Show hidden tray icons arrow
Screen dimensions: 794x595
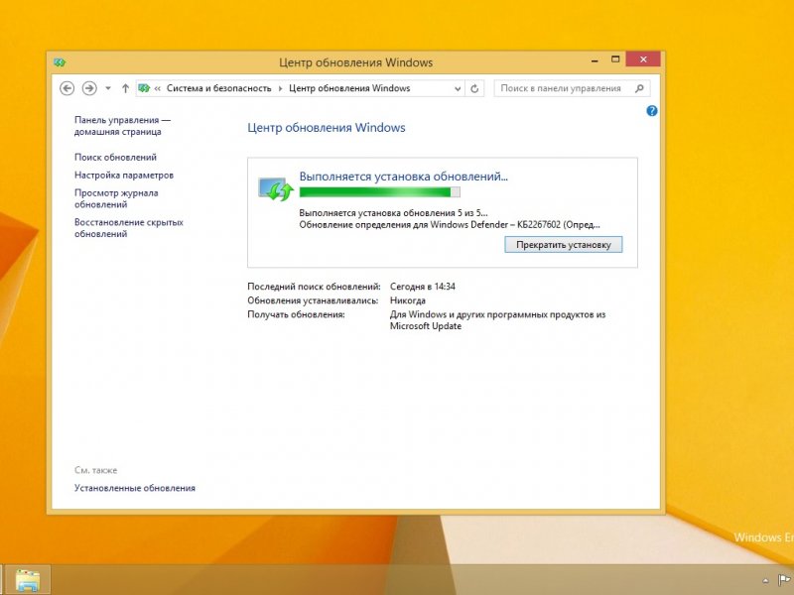(765, 581)
